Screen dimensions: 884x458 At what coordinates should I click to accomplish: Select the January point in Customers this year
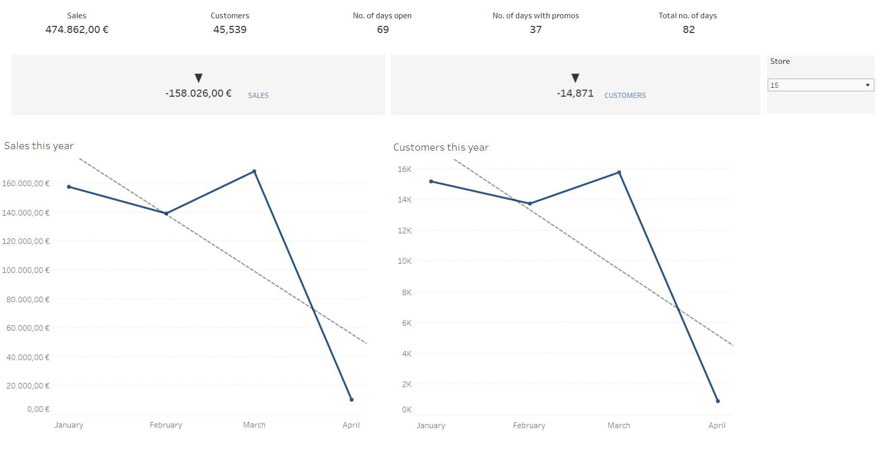tap(431, 181)
